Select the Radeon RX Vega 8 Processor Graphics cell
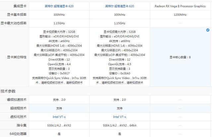The width and height of the screenshot is (212, 137). click(x=180, y=6)
